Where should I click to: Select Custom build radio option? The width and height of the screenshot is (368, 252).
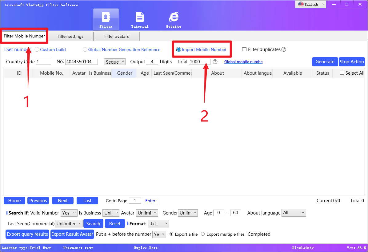[x=37, y=49]
